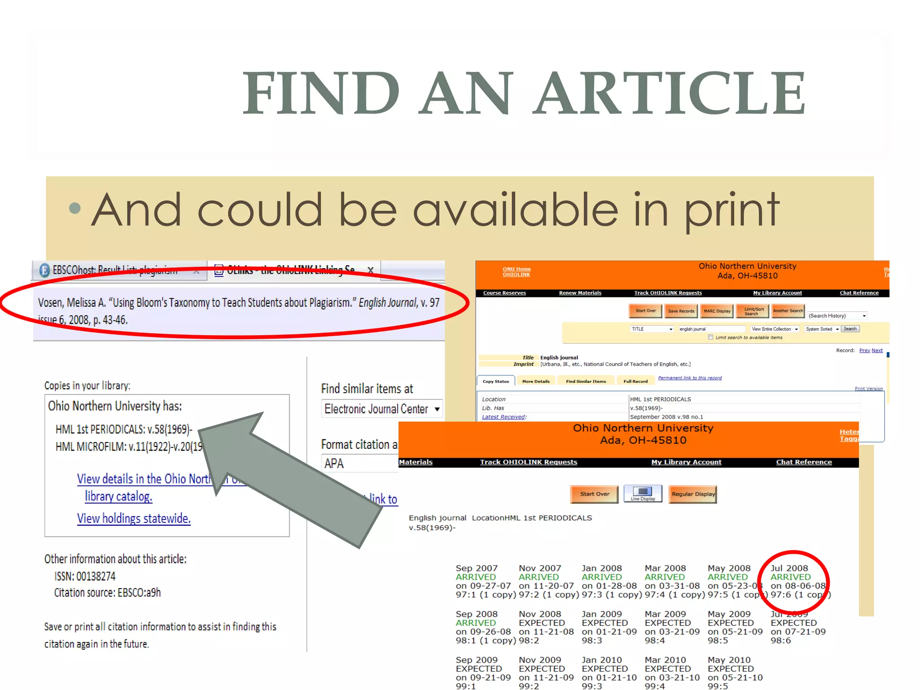This screenshot has width=920, height=690.
Task: Click the EBSCOhost tab favicon icon
Action: pos(44,270)
